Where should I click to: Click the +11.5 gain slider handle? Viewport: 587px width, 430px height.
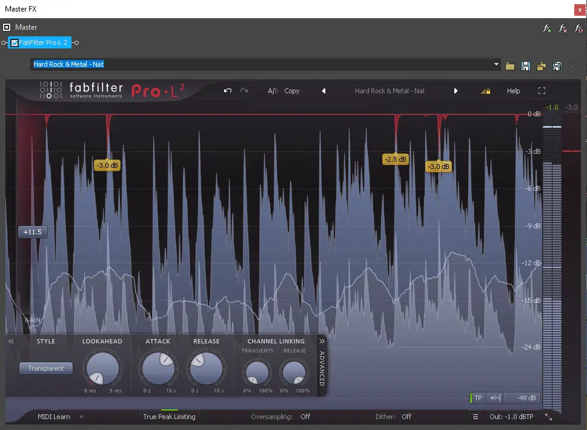tap(33, 232)
